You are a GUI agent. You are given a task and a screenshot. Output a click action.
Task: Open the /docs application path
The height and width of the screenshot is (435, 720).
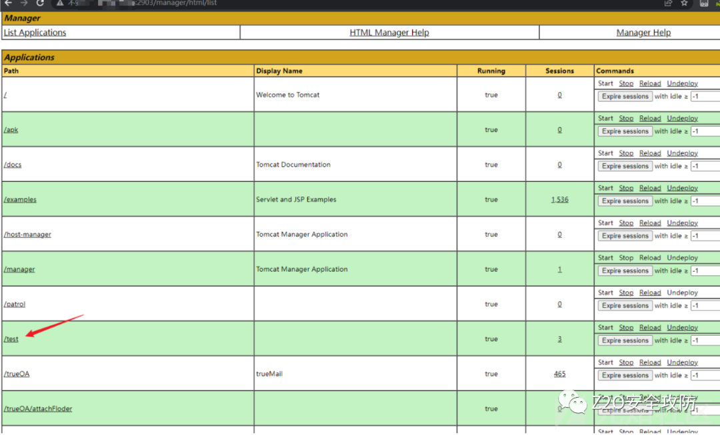[13, 165]
